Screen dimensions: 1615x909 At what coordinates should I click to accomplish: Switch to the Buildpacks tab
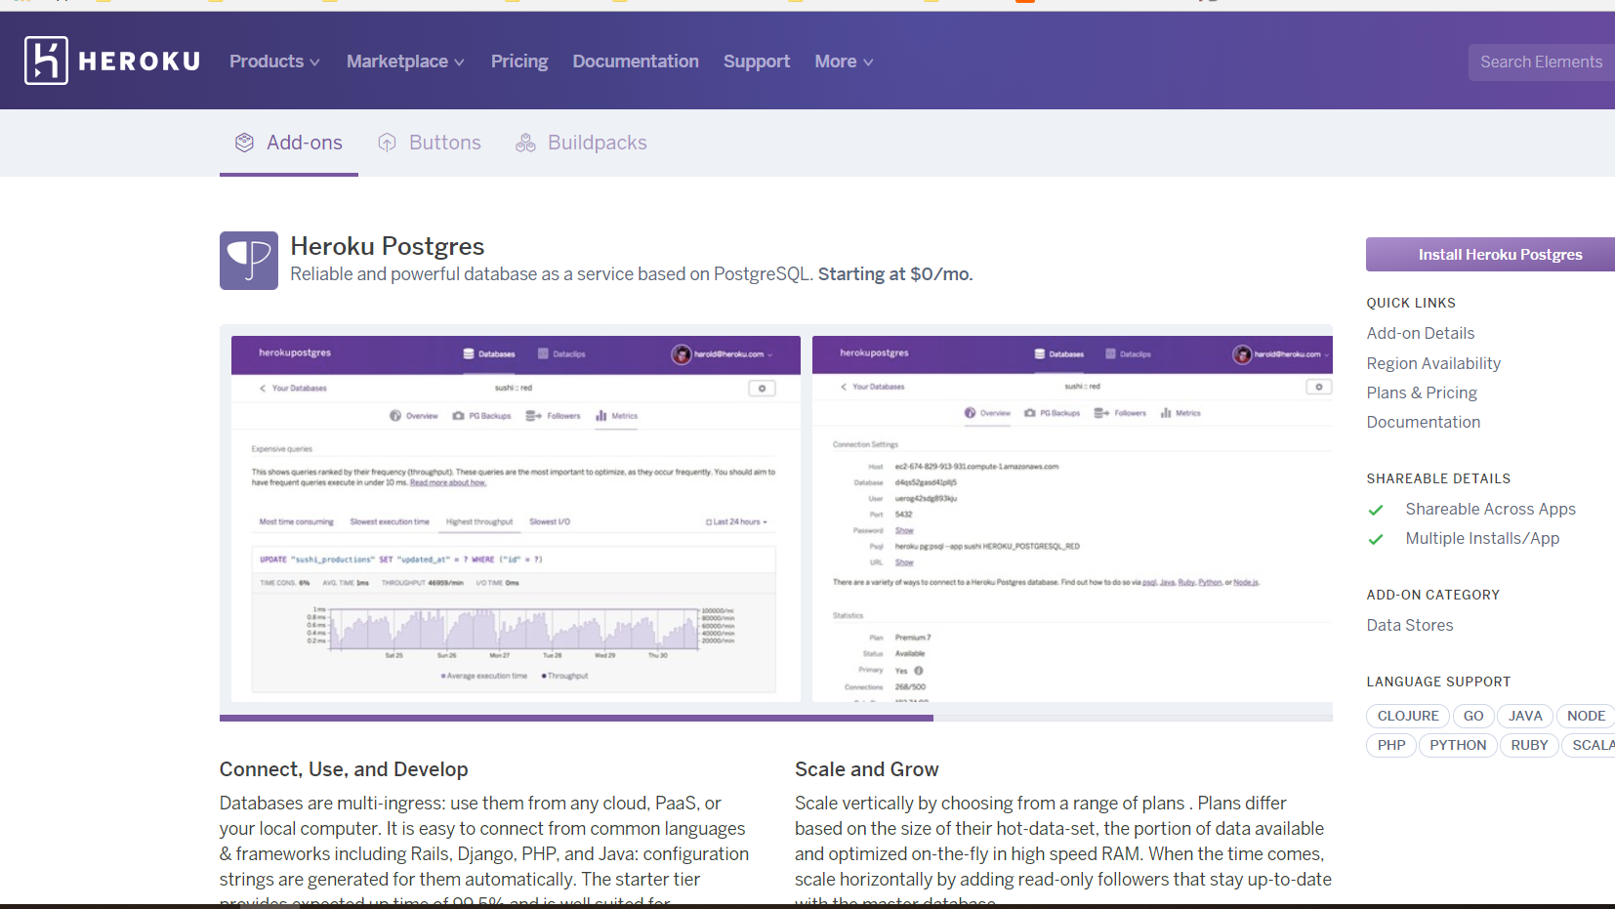582,143
